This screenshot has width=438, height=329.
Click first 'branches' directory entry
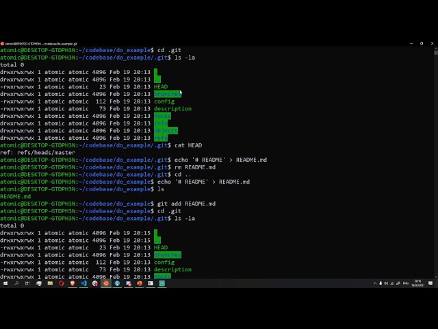(x=168, y=94)
